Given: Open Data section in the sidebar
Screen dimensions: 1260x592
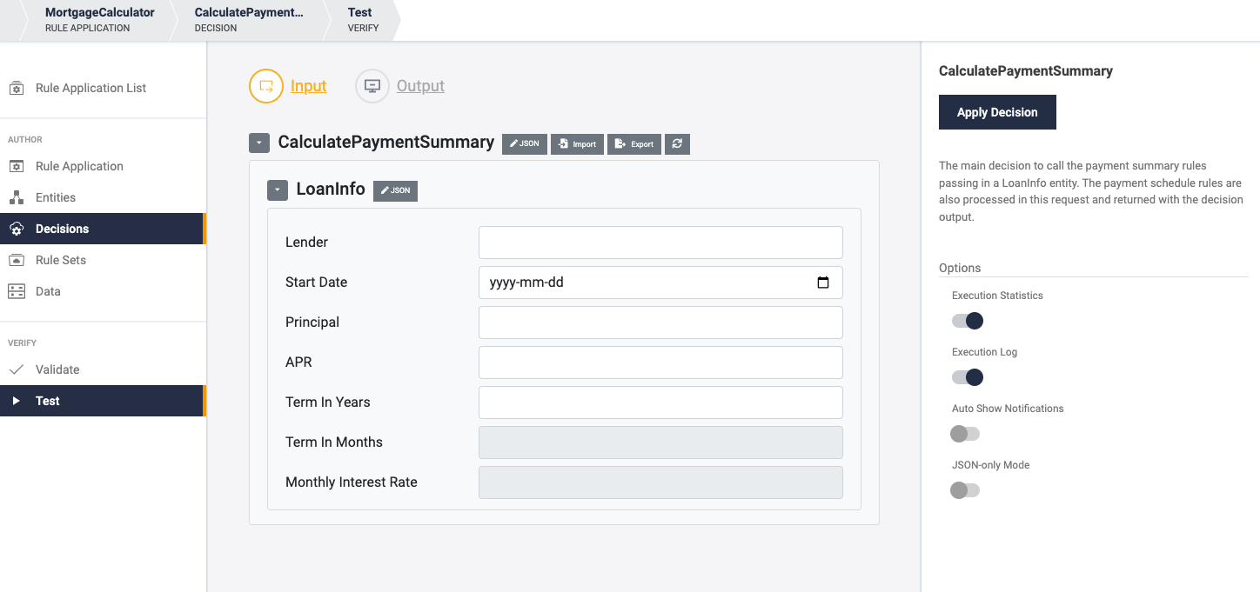Looking at the screenshot, I should pos(48,291).
